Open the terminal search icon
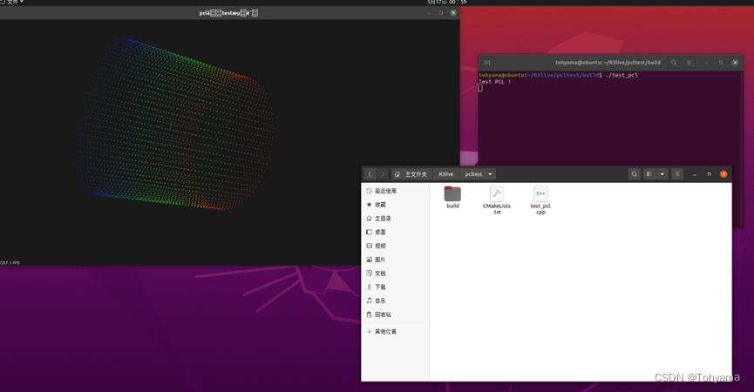The height and width of the screenshot is (392, 754). coord(674,63)
